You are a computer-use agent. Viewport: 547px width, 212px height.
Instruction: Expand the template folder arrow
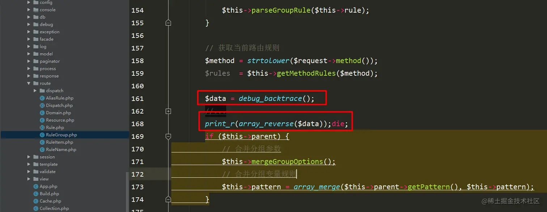click(x=29, y=164)
